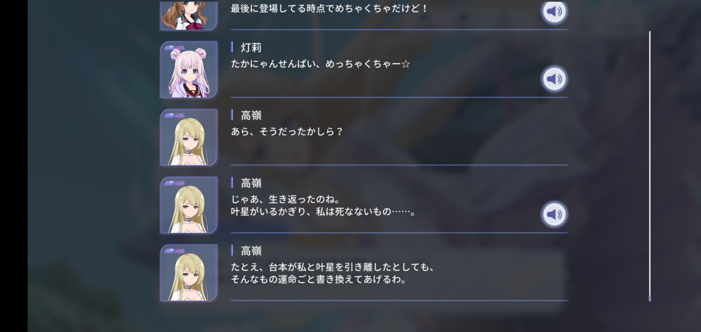The image size is (701, 332).
Task: Tap 灯莉's pink-haired portrait thumbnail
Action: click(x=189, y=69)
